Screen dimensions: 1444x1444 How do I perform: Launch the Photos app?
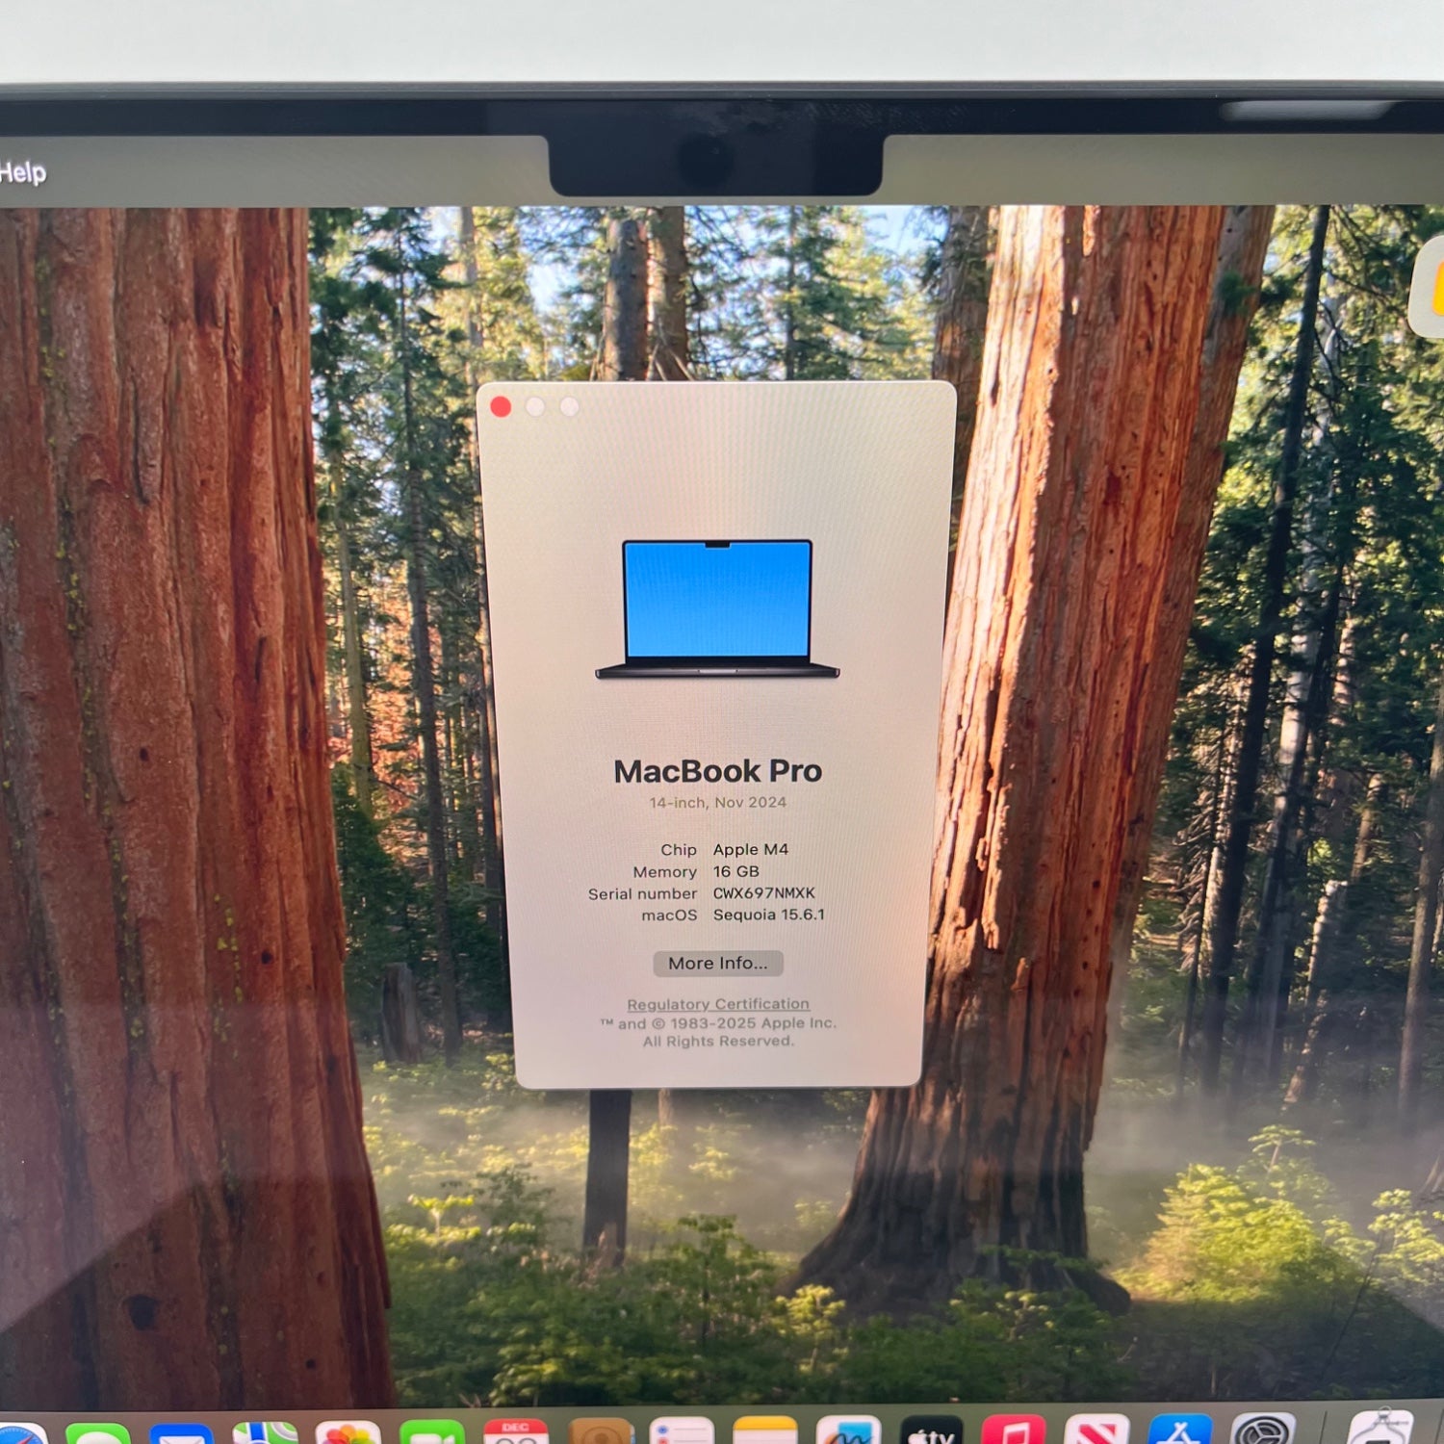pos(348,1434)
